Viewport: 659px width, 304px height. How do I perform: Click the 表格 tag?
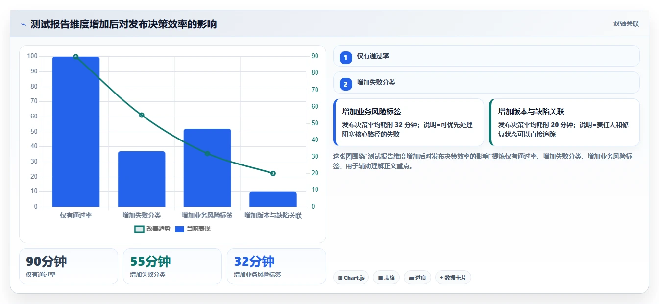click(x=387, y=278)
